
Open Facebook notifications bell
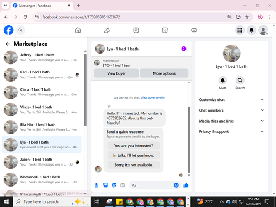(x=251, y=30)
